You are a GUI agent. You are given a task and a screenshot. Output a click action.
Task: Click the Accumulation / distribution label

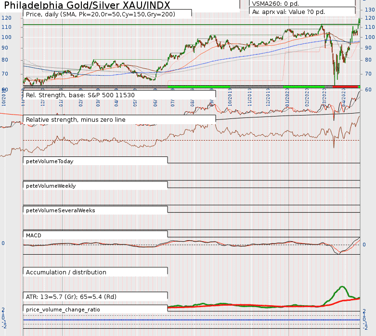[x=66, y=272]
